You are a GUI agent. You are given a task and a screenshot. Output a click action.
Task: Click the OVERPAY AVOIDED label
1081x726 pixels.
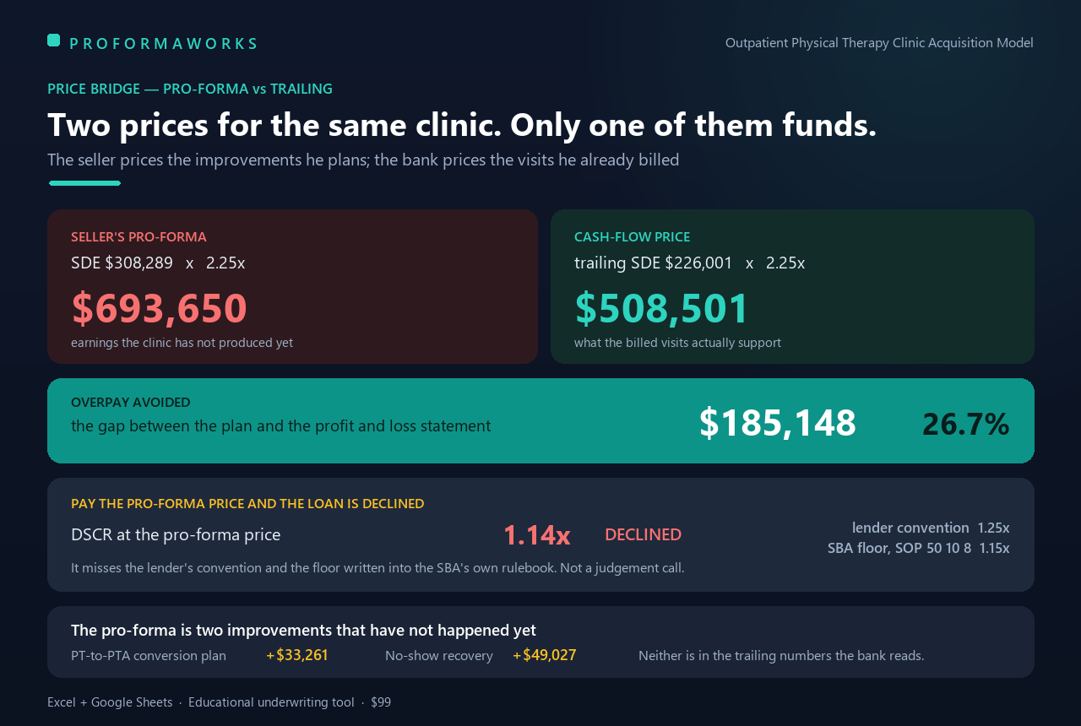point(131,403)
